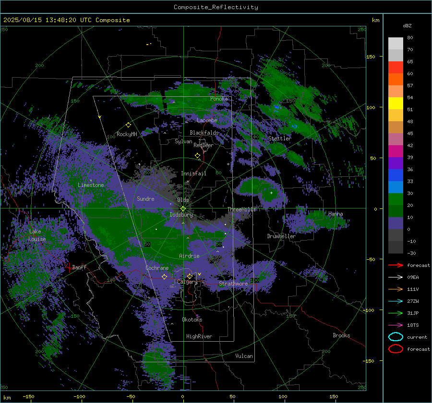Click the white plus marker east of ThreeHills

271,193
